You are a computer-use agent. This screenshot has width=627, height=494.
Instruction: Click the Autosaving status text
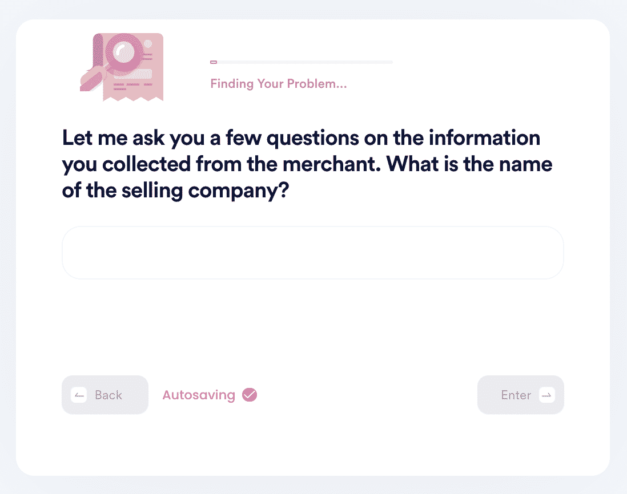tap(199, 395)
